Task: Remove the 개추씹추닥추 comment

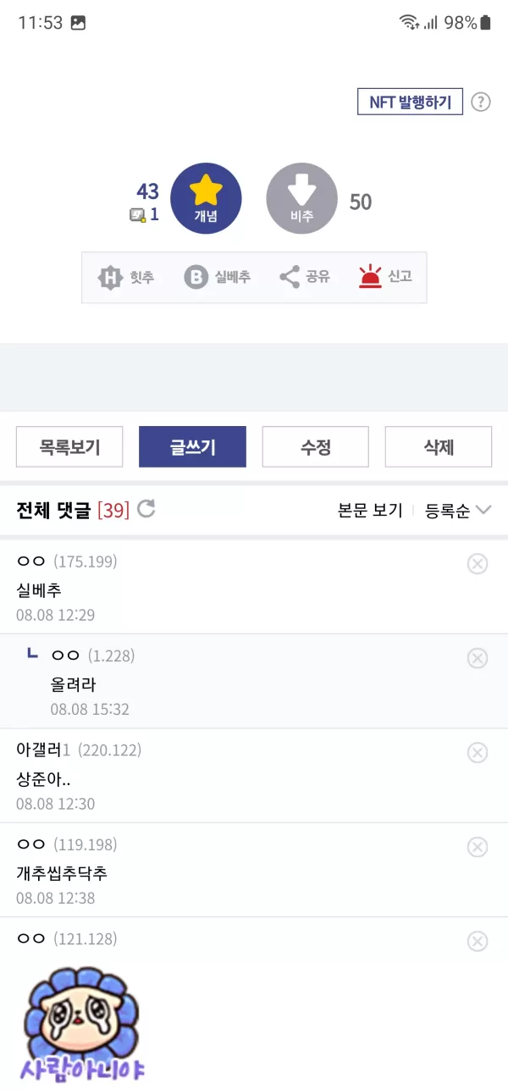Action: point(478,847)
